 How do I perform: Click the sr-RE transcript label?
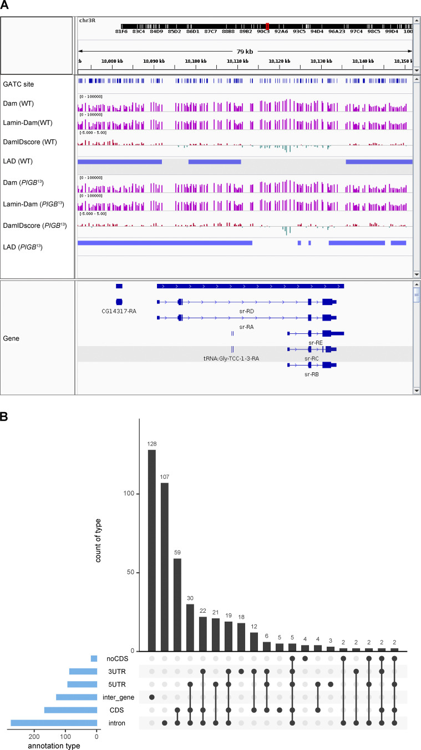(x=316, y=343)
